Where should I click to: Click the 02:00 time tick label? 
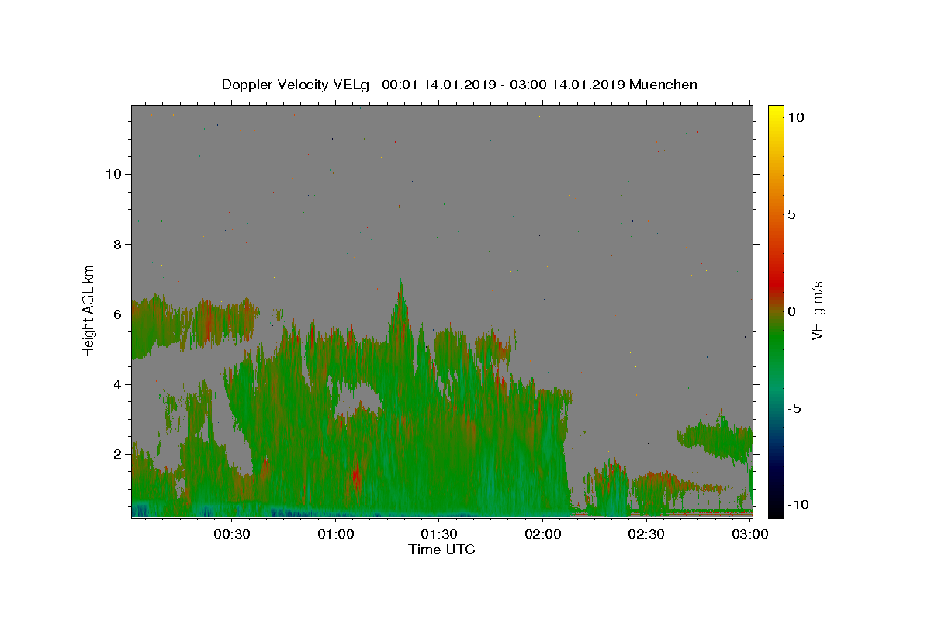[x=543, y=534]
